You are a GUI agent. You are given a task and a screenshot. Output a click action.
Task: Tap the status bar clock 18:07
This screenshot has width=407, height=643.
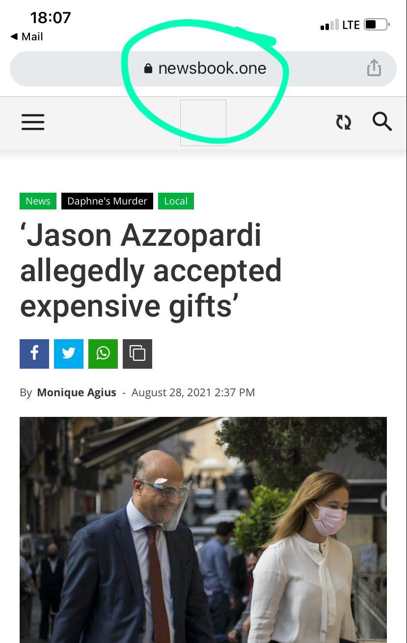(x=51, y=18)
